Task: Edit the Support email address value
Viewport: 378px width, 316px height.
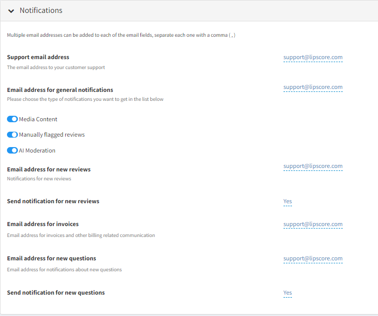Action: click(x=313, y=57)
